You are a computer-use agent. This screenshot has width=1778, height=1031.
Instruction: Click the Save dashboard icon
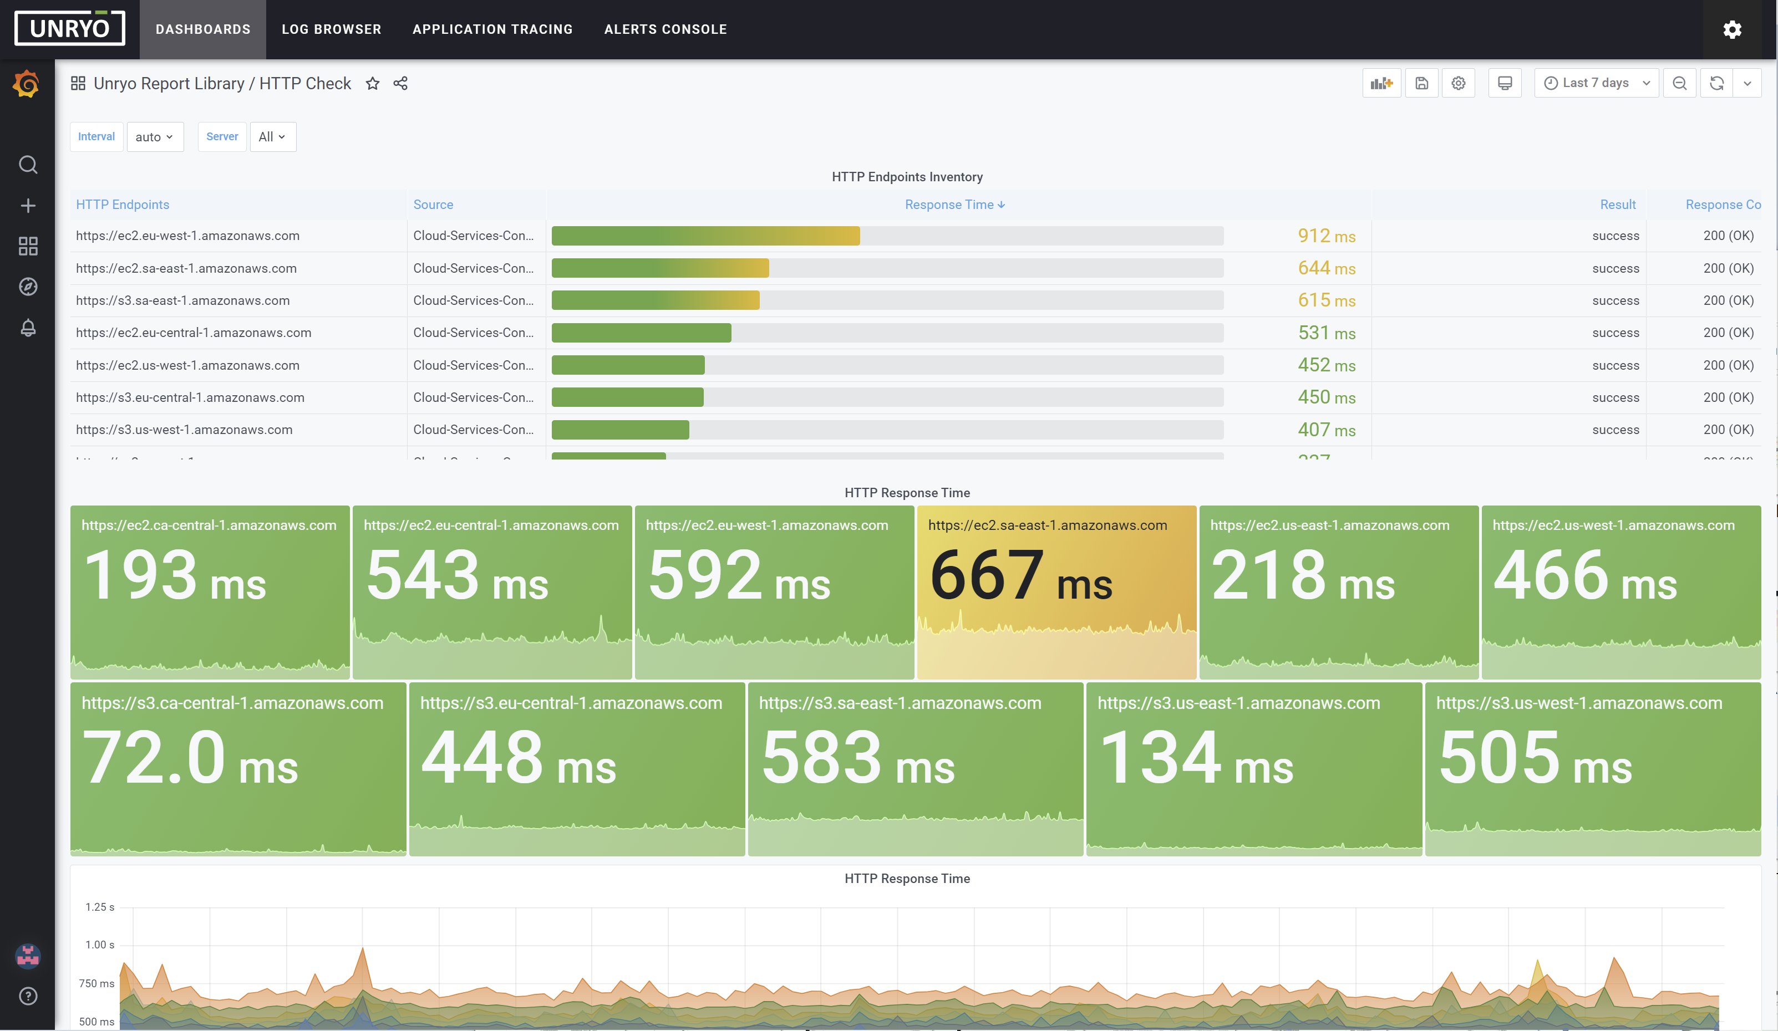pyautogui.click(x=1422, y=83)
